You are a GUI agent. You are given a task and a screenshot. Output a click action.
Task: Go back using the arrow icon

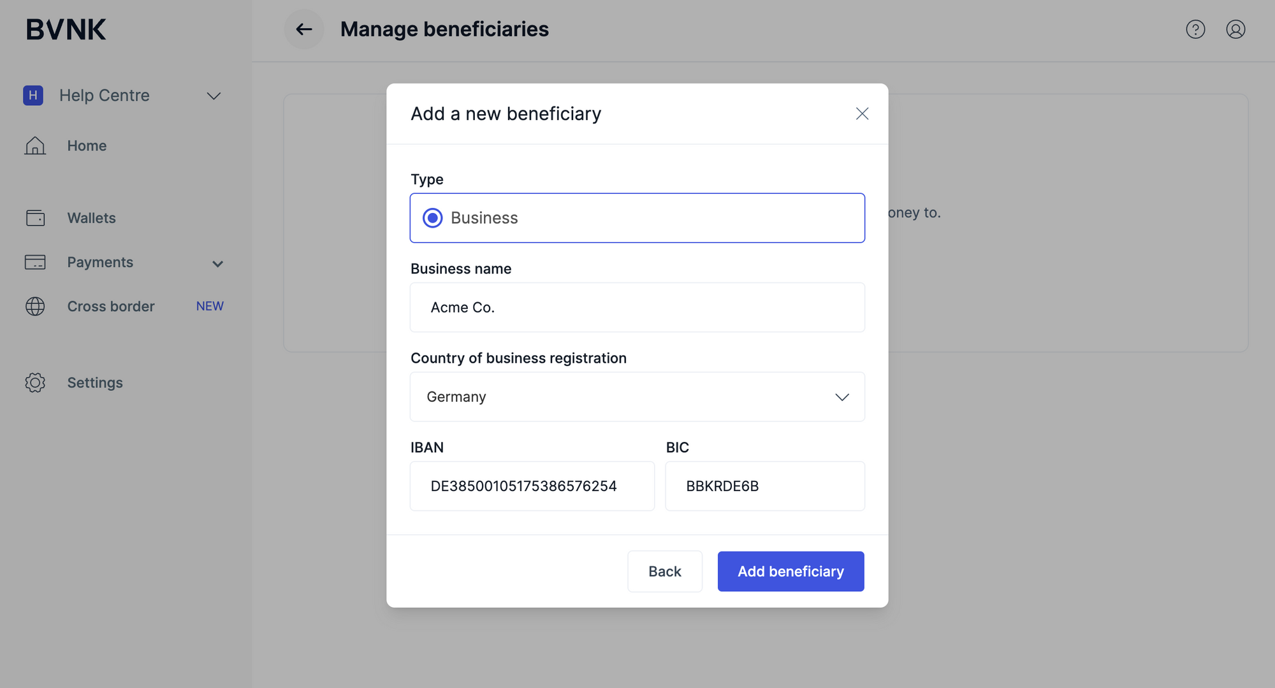tap(304, 29)
